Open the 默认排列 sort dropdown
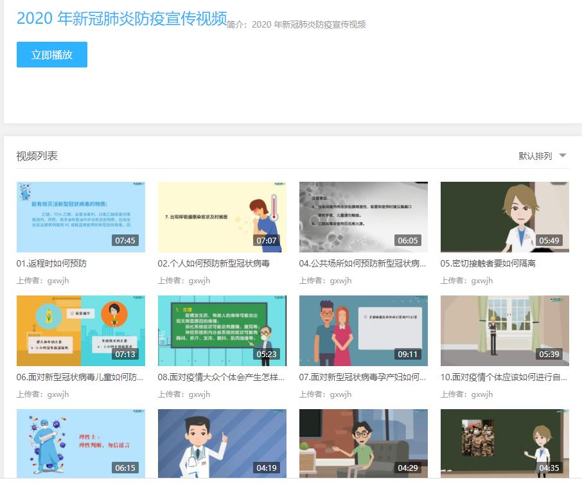 click(x=535, y=156)
